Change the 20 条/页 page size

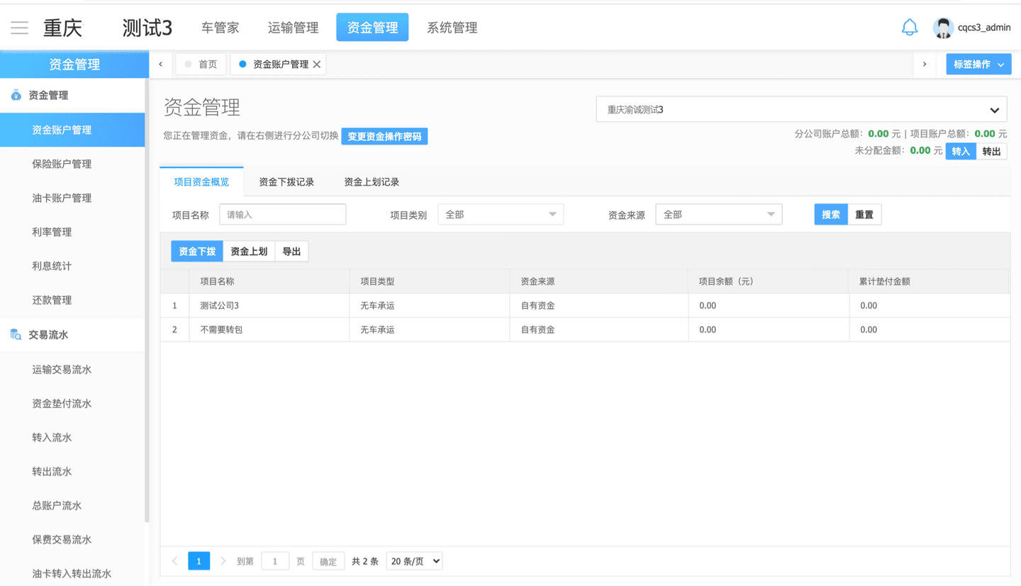[414, 561]
